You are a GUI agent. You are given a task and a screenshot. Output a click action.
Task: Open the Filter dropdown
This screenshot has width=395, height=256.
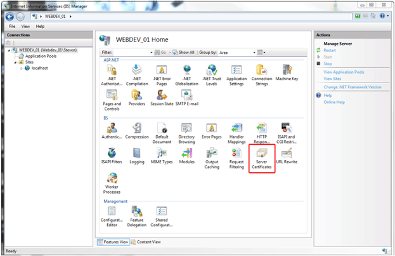click(152, 53)
